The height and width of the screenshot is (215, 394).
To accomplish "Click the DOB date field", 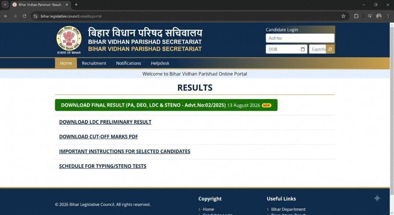I will point(286,49).
